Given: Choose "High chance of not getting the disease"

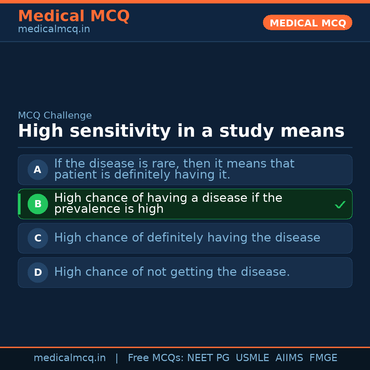Looking at the screenshot, I should 172,272.
